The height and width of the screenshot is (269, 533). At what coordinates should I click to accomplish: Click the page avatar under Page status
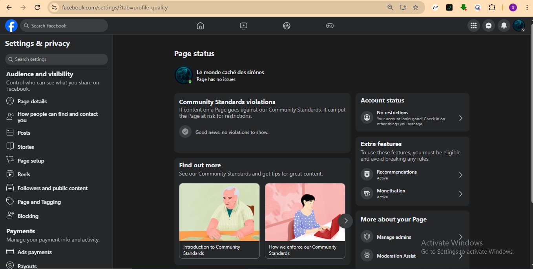coord(183,75)
